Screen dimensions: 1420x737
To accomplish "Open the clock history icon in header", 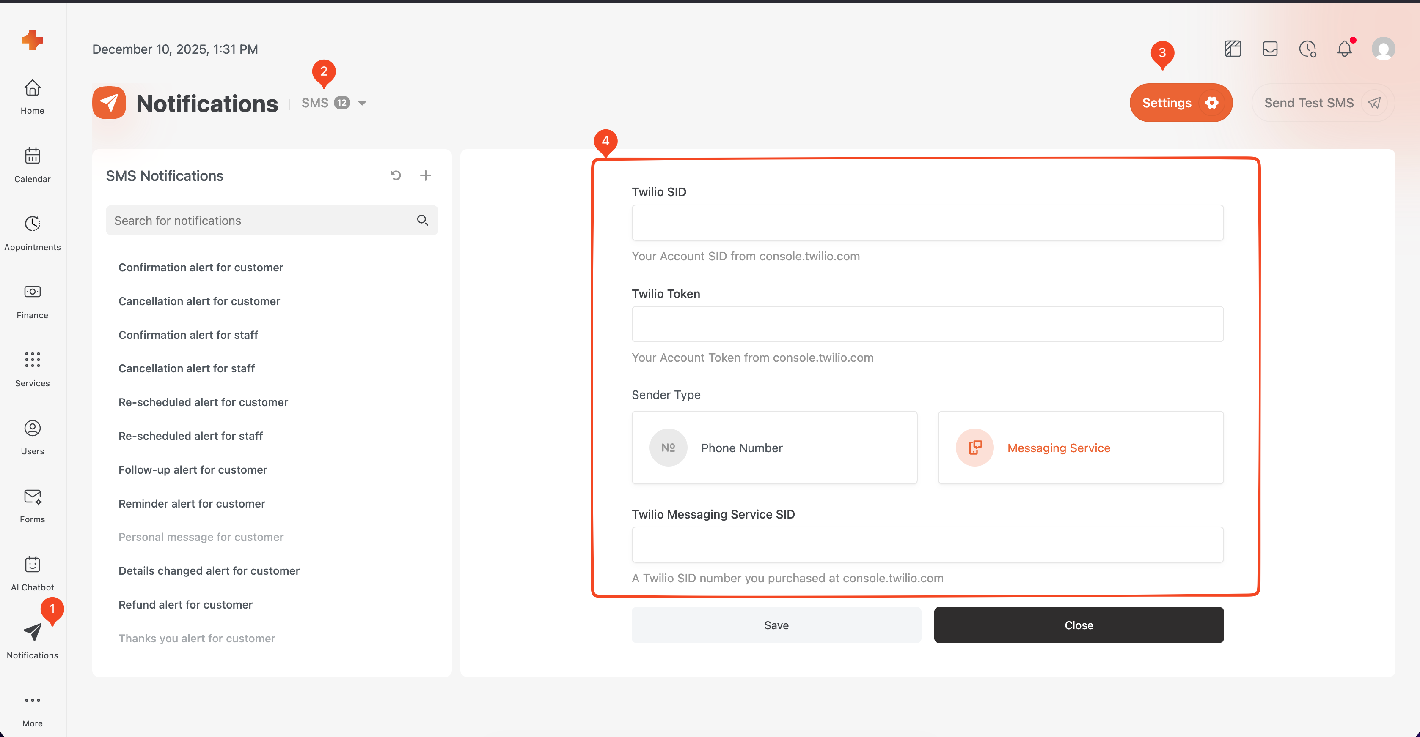I will pos(1307,49).
